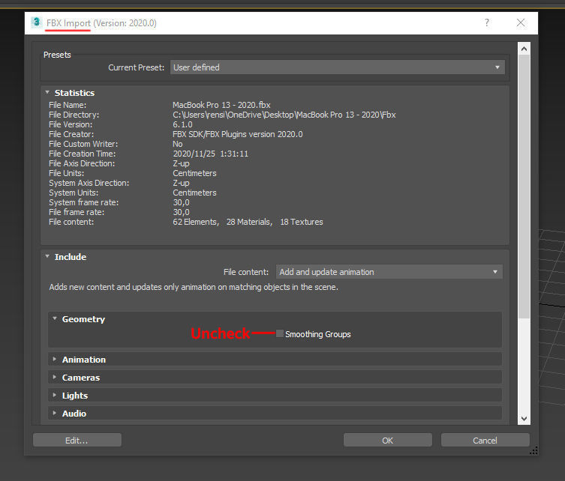Expand the Cameras rollout
The image size is (565, 481).
click(55, 377)
